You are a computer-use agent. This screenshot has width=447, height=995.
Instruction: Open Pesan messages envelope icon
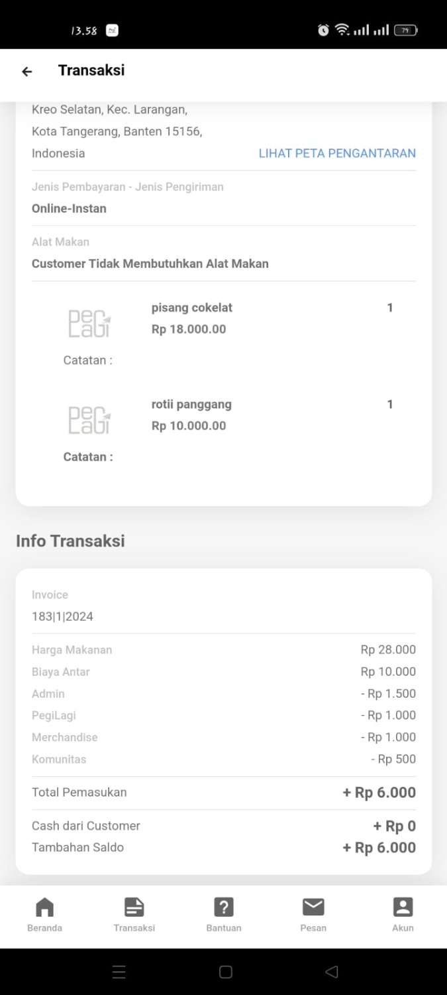pos(313,907)
